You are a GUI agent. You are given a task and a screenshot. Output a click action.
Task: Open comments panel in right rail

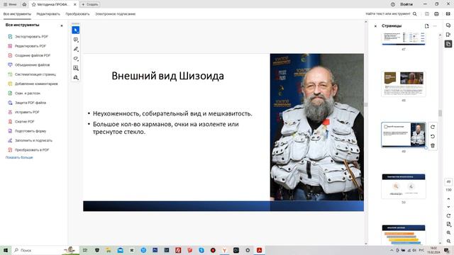click(448, 25)
